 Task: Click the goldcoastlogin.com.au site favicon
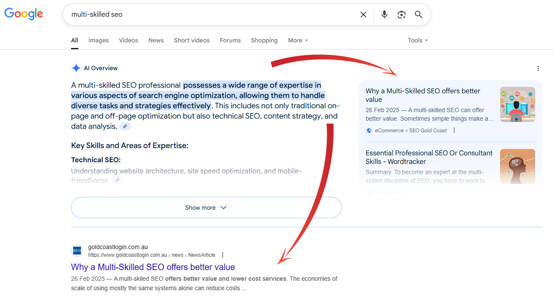(x=77, y=251)
